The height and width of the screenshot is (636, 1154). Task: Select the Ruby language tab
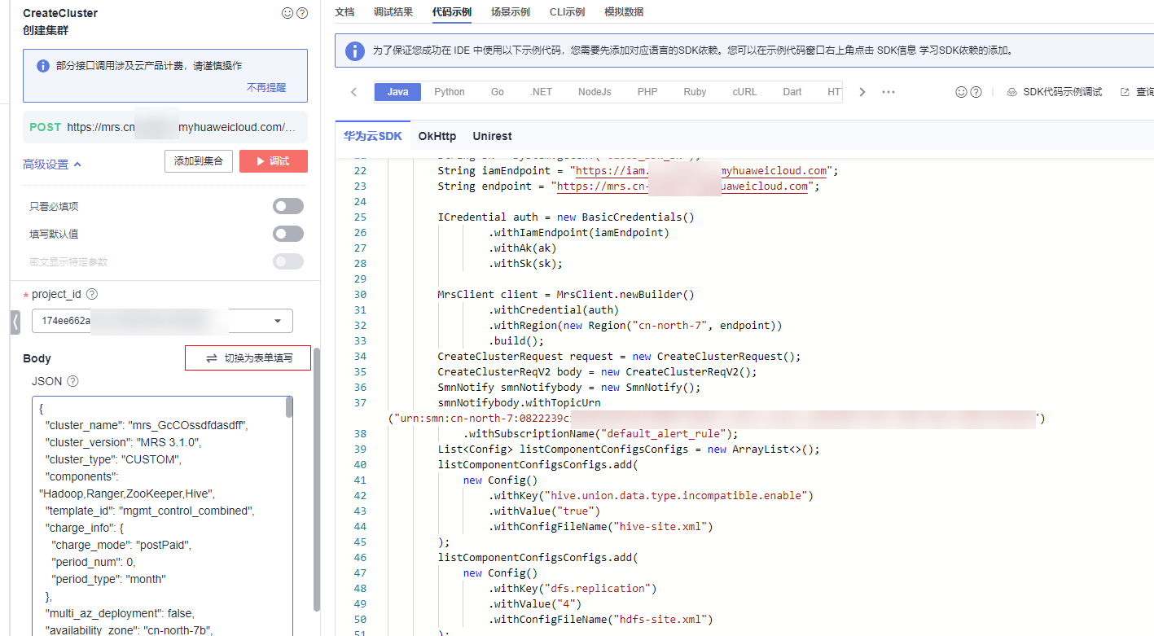click(x=695, y=92)
